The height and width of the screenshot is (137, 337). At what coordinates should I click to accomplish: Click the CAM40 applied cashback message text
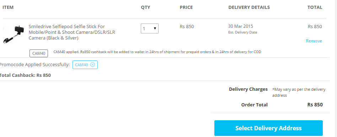pyautogui.click(x=157, y=52)
